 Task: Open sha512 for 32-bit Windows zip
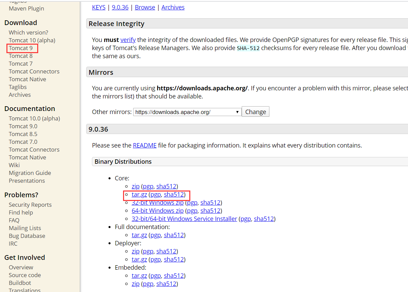(210, 202)
